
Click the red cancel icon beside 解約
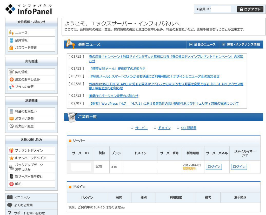(x=11, y=184)
